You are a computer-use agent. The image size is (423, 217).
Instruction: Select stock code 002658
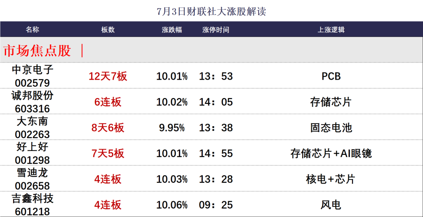tap(32, 186)
